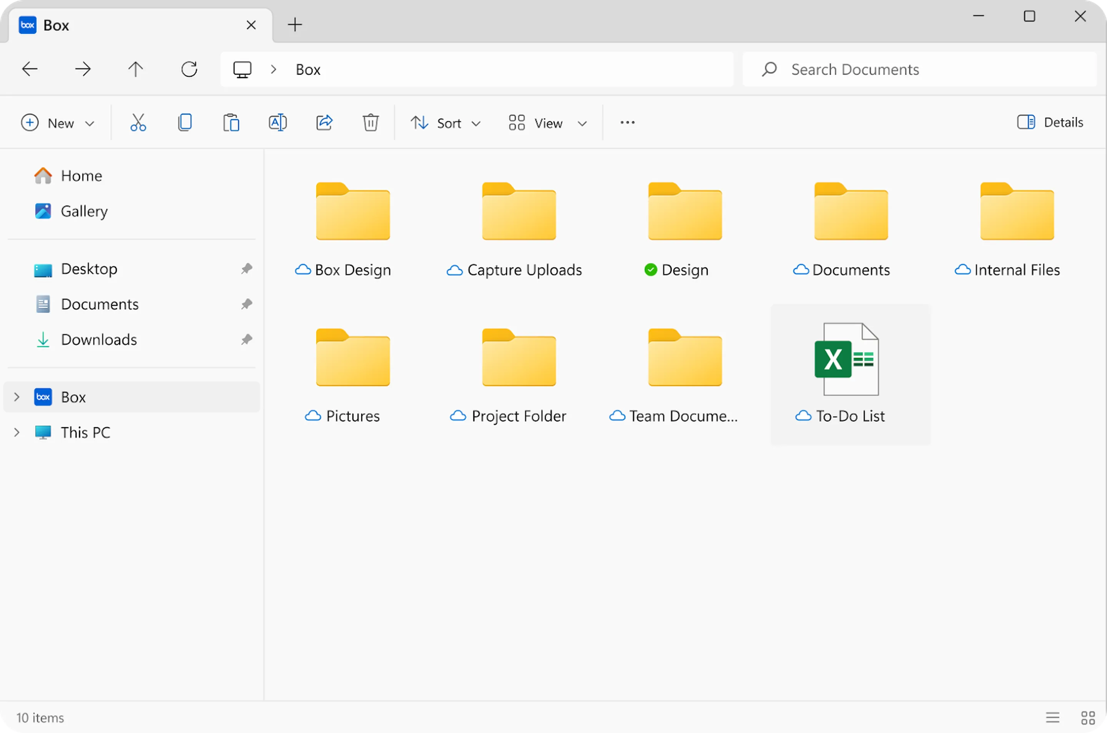
Task: Click the Search Documents field
Action: 919,69
